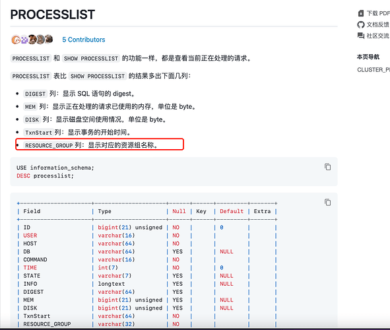Click the TxnStart column bullet code
Viewport: 390px width, 330px height.
(38, 132)
